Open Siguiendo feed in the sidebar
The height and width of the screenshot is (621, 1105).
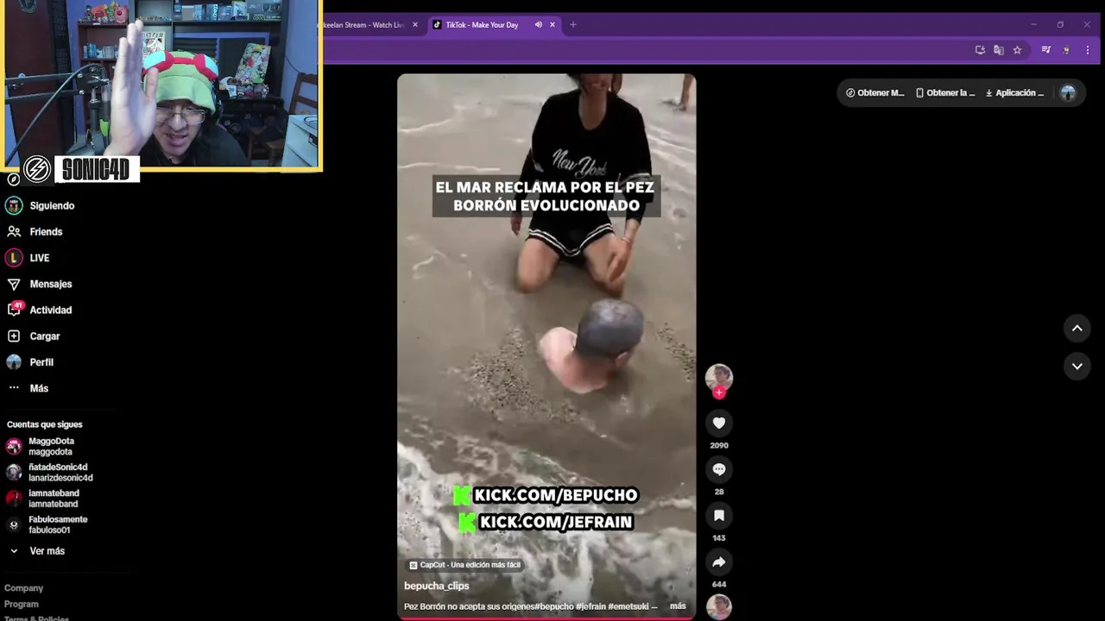pyautogui.click(x=52, y=205)
